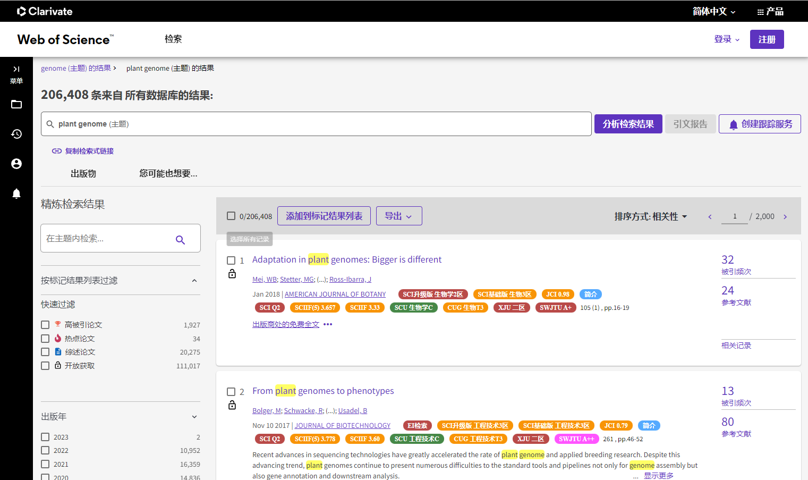Screen dimensions: 808x480
Task: Click the 注册 register button
Action: pos(767,39)
